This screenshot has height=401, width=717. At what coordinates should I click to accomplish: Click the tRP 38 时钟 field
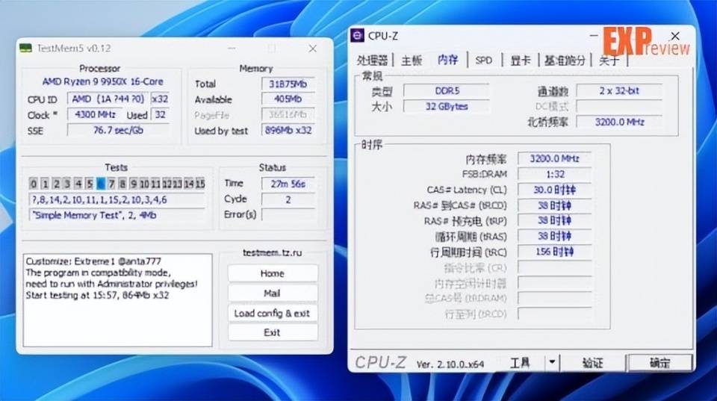click(554, 220)
